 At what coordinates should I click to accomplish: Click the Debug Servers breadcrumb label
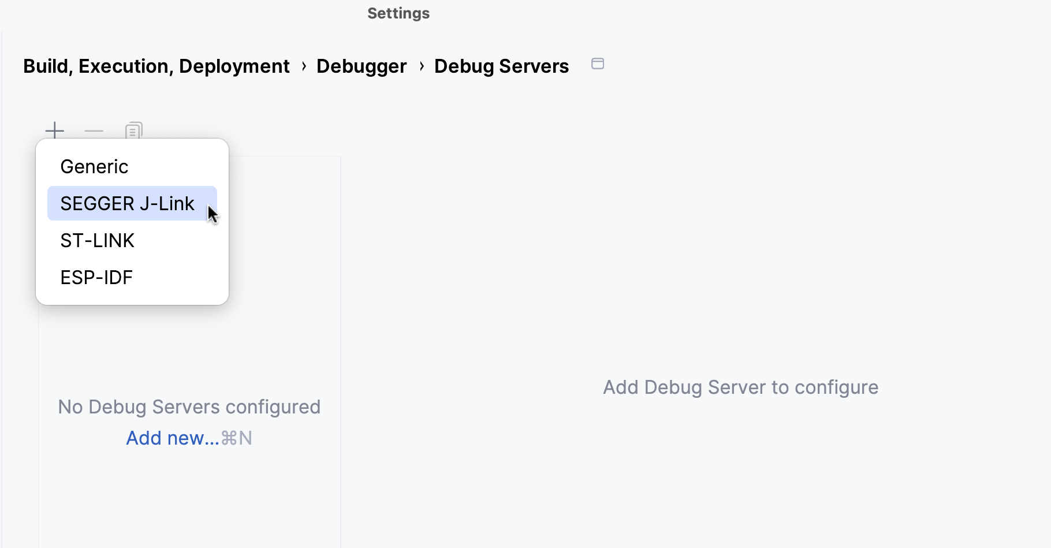coord(501,66)
